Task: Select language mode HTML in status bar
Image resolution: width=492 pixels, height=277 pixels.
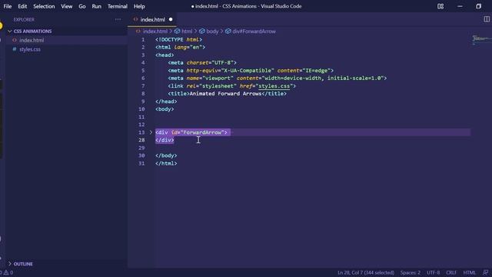Action: pyautogui.click(x=470, y=272)
